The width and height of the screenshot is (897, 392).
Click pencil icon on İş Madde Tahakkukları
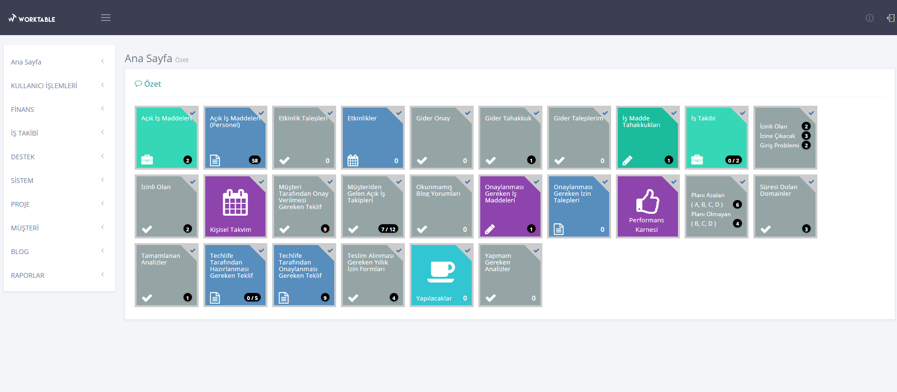click(627, 160)
